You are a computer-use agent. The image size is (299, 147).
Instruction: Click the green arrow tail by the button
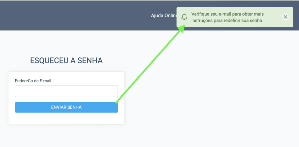[x=117, y=102]
